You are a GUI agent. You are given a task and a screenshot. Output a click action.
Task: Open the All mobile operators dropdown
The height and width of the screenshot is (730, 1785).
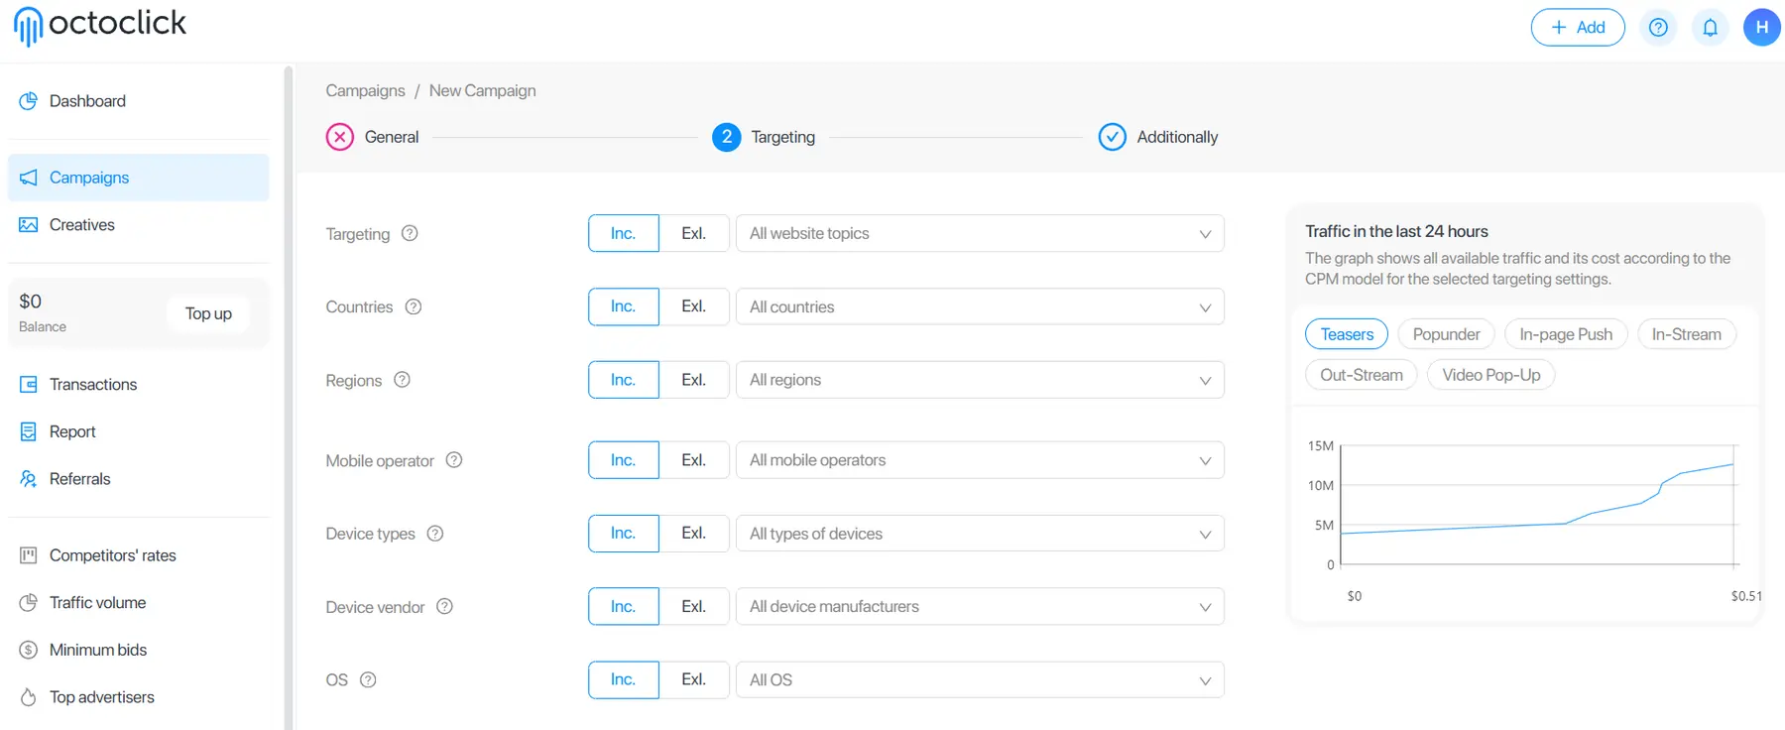click(980, 460)
